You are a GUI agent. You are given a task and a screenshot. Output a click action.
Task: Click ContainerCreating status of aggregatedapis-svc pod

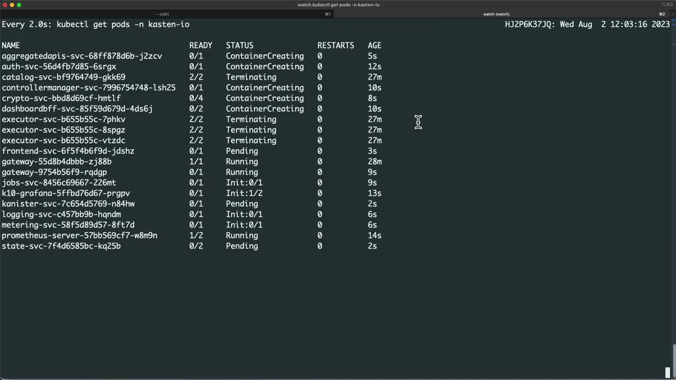coord(265,56)
